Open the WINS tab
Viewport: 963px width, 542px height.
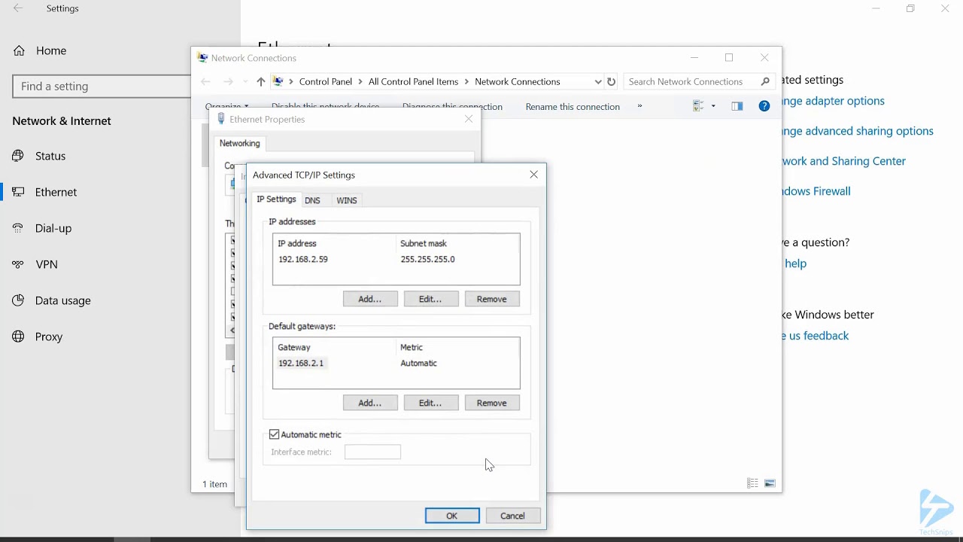tap(347, 200)
